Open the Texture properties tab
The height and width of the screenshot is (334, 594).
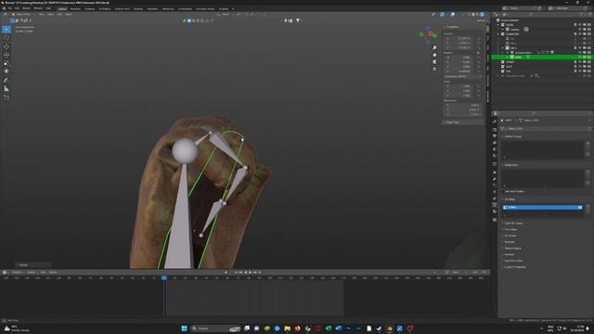[495, 220]
